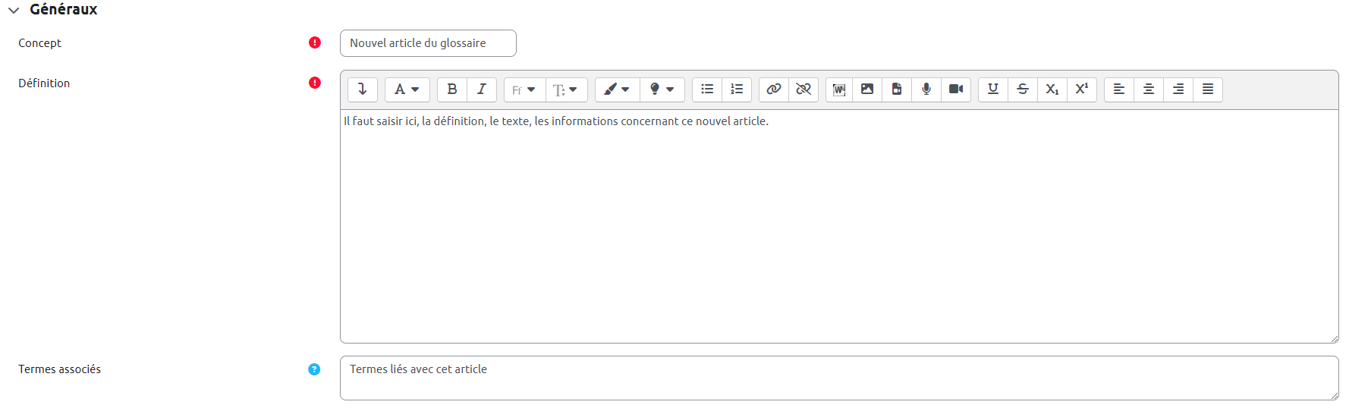Record video with the camera icon

(956, 89)
